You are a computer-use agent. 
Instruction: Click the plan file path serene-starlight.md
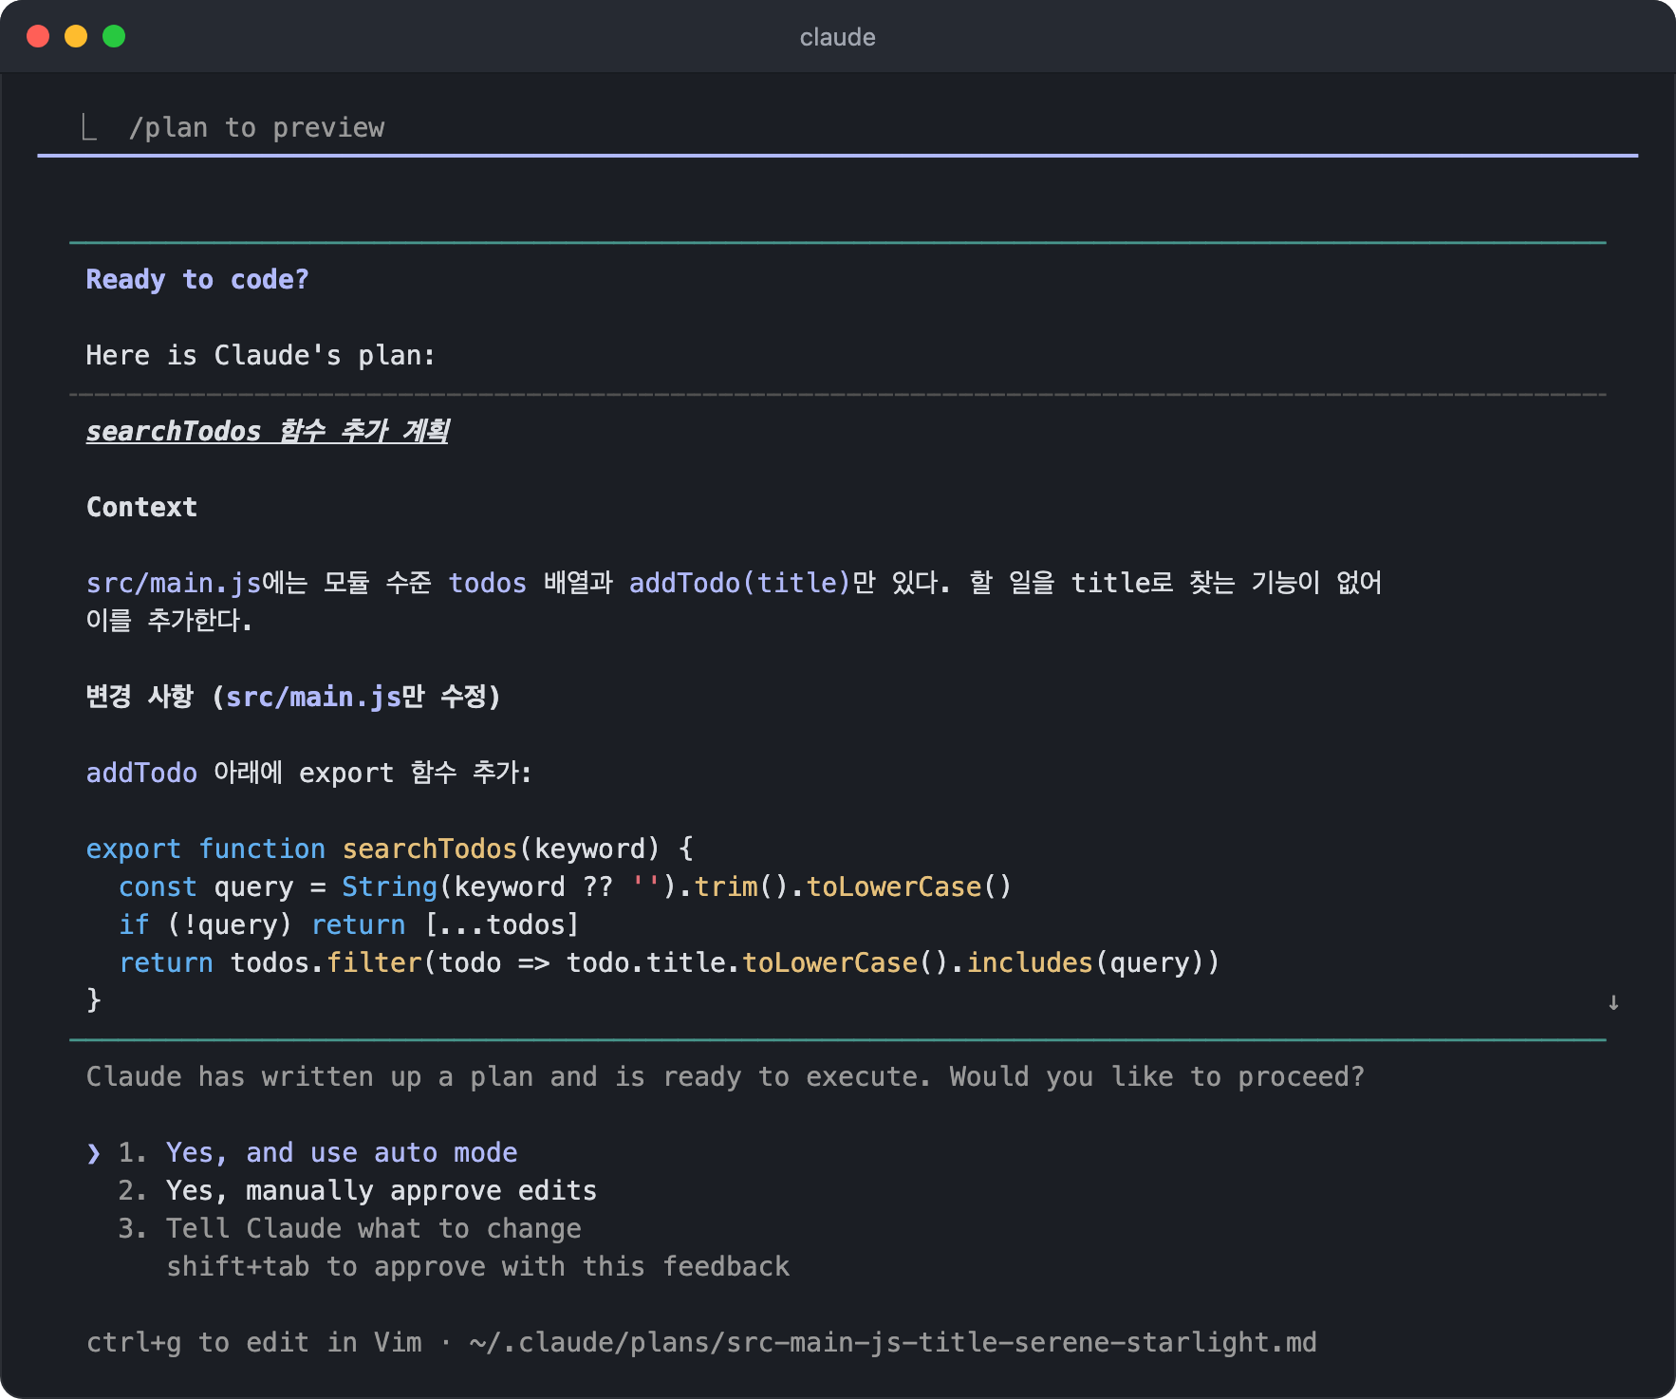point(892,1342)
